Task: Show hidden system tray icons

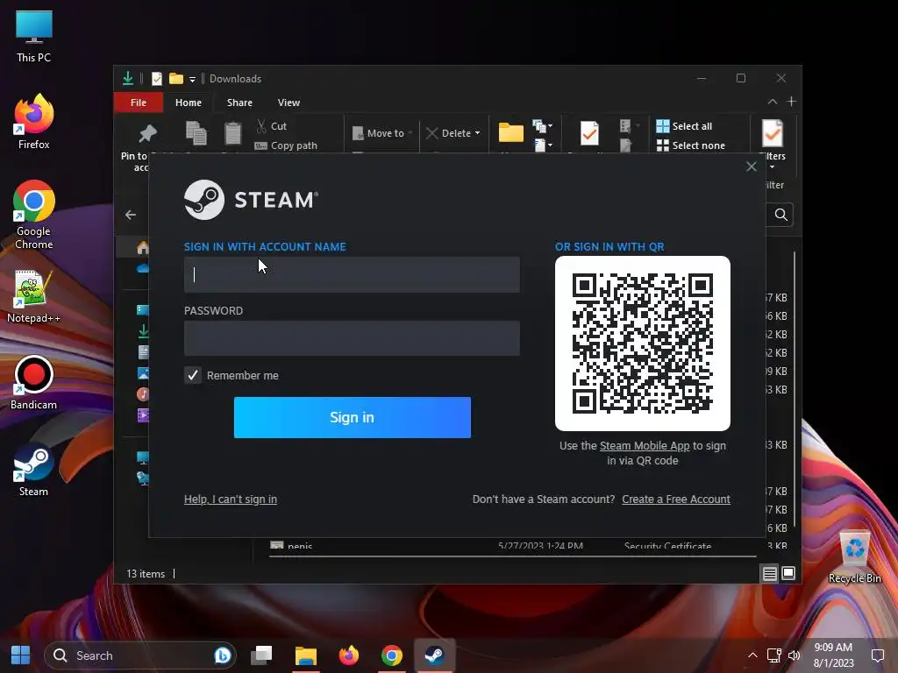Action: [x=752, y=655]
